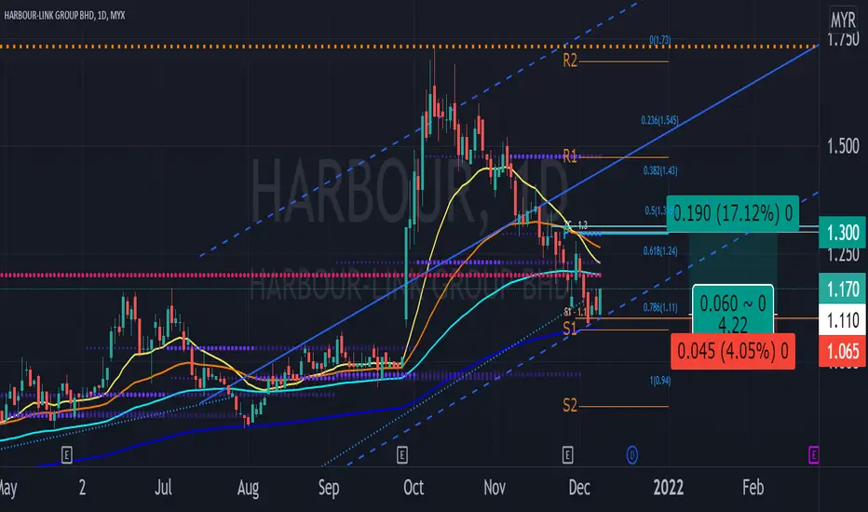Click the purple E marker at the right edge
The width and height of the screenshot is (868, 512).
814,455
